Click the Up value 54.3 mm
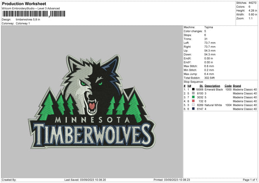 210,50
